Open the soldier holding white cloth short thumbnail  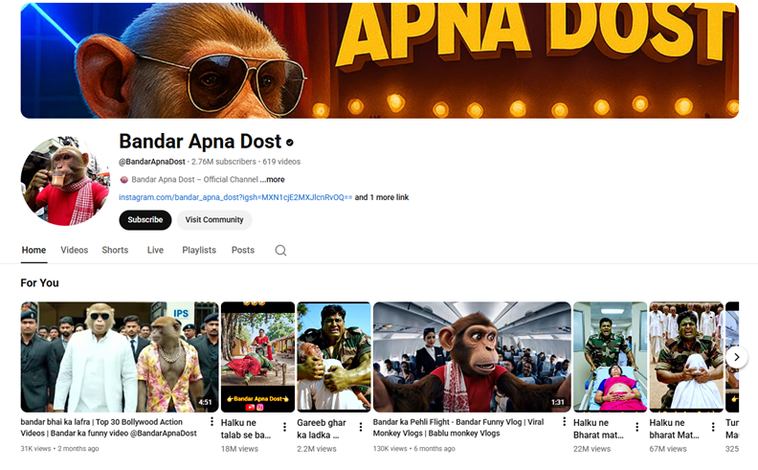point(686,357)
